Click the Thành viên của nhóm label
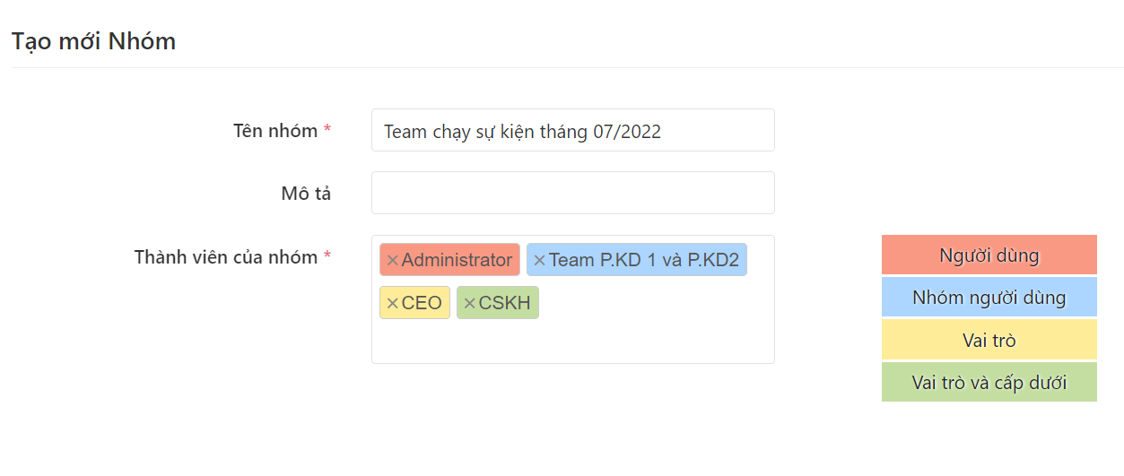The width and height of the screenshot is (1124, 476). pos(225,257)
